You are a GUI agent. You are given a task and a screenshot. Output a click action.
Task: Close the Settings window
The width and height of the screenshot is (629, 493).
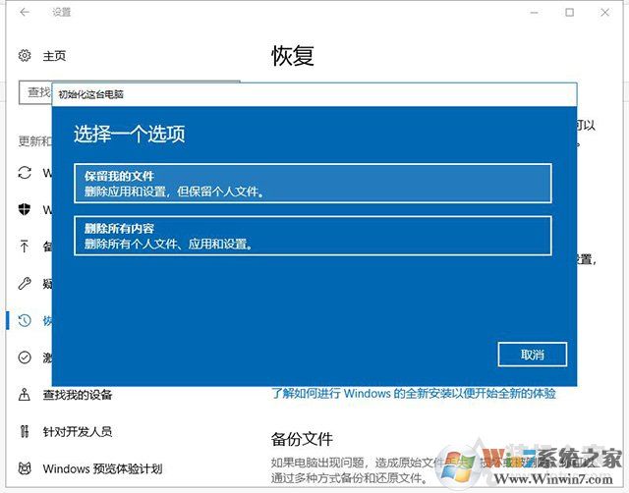tap(605, 13)
